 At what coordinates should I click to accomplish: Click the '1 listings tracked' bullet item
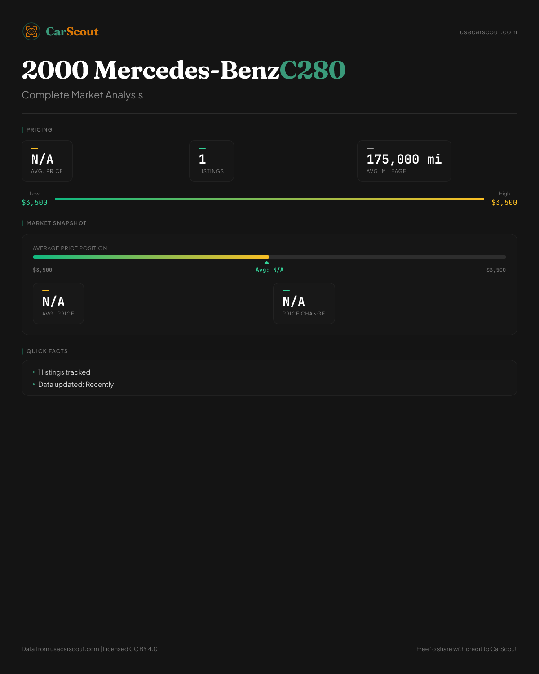[64, 372]
